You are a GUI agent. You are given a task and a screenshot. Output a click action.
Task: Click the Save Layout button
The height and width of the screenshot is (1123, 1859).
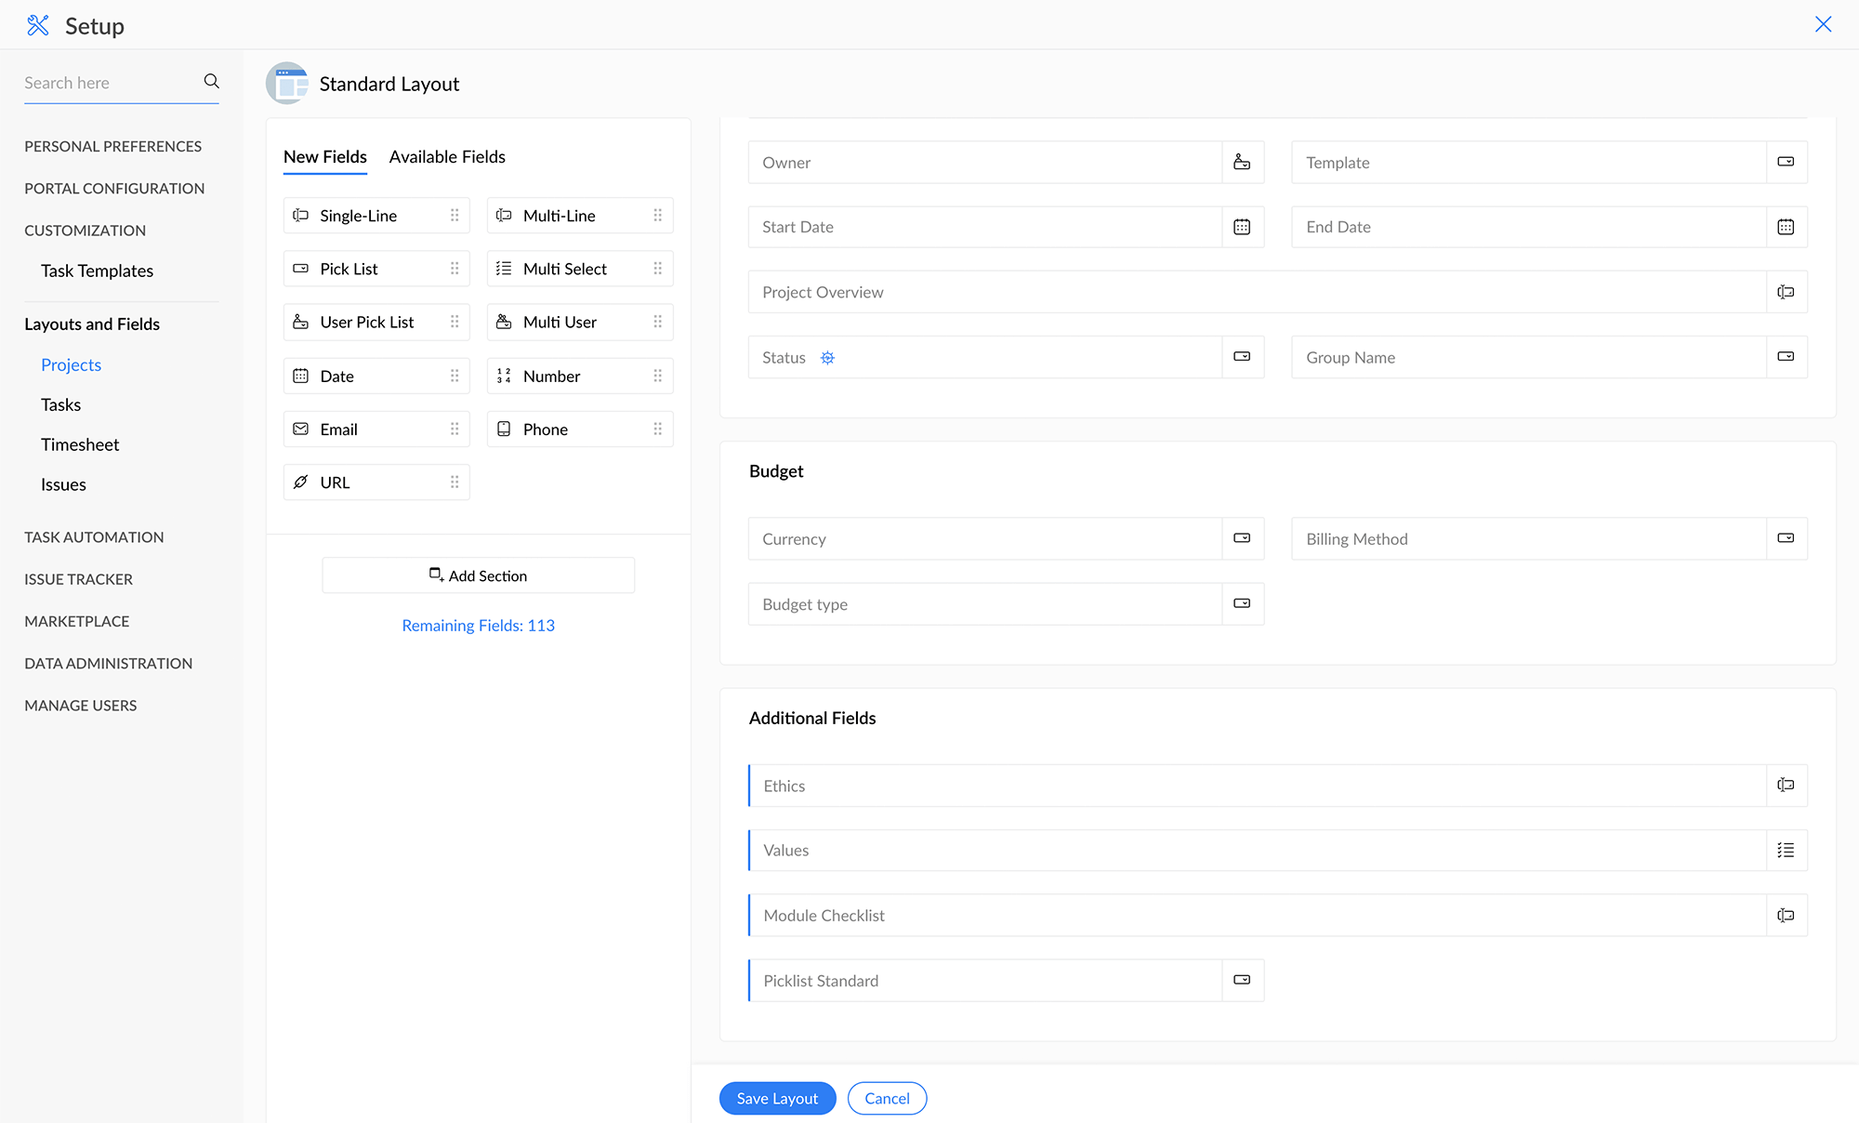tap(777, 1098)
